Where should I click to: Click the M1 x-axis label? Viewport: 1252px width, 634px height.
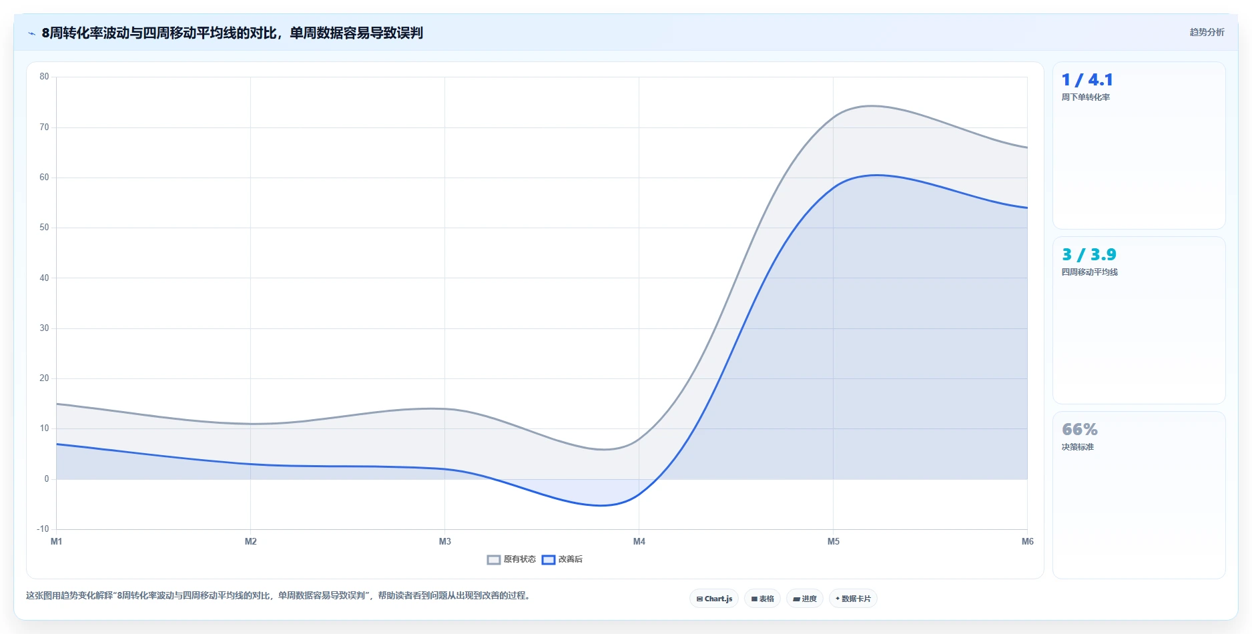coord(56,541)
